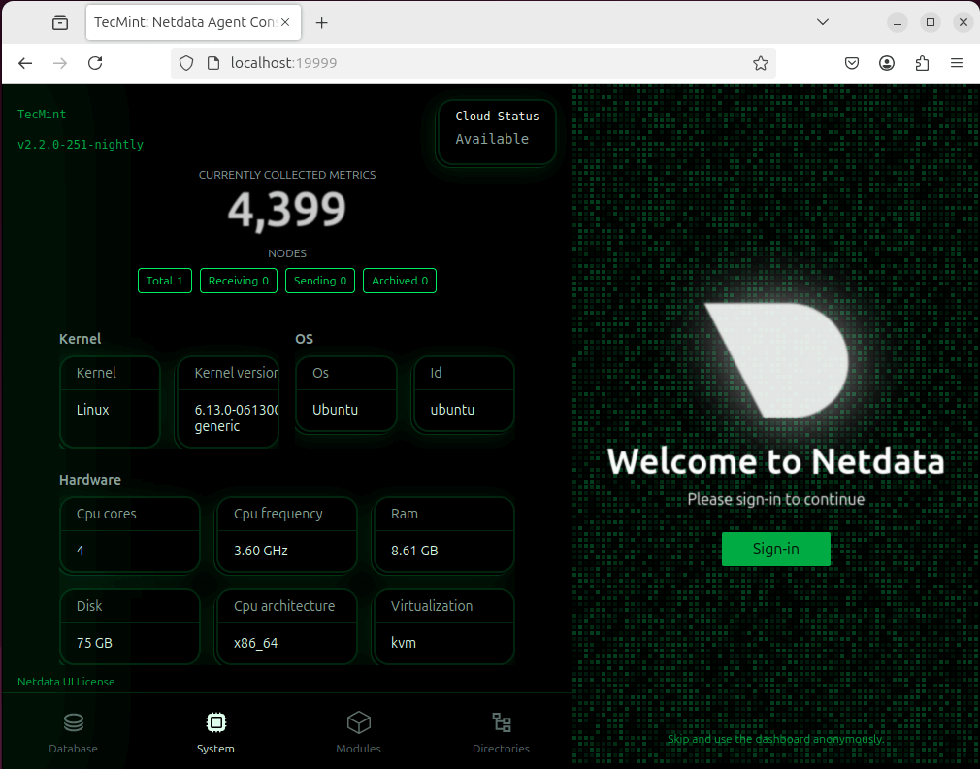
Task: Go back with browser back arrow
Action: 25,63
